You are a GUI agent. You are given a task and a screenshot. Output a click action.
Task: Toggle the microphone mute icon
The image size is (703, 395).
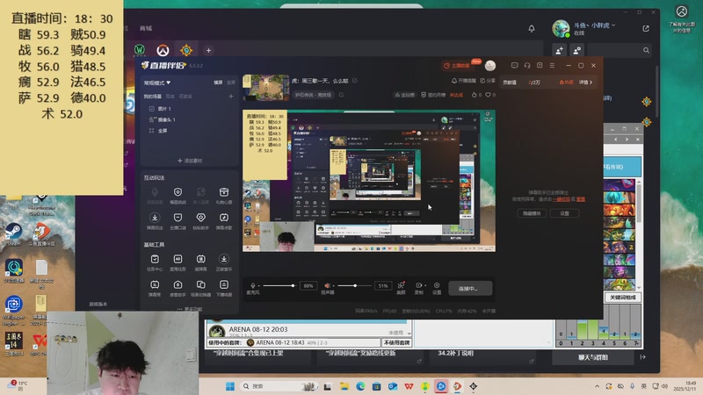coord(253,285)
